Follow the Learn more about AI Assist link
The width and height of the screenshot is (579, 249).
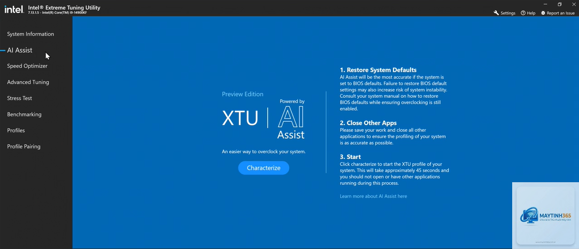click(373, 196)
